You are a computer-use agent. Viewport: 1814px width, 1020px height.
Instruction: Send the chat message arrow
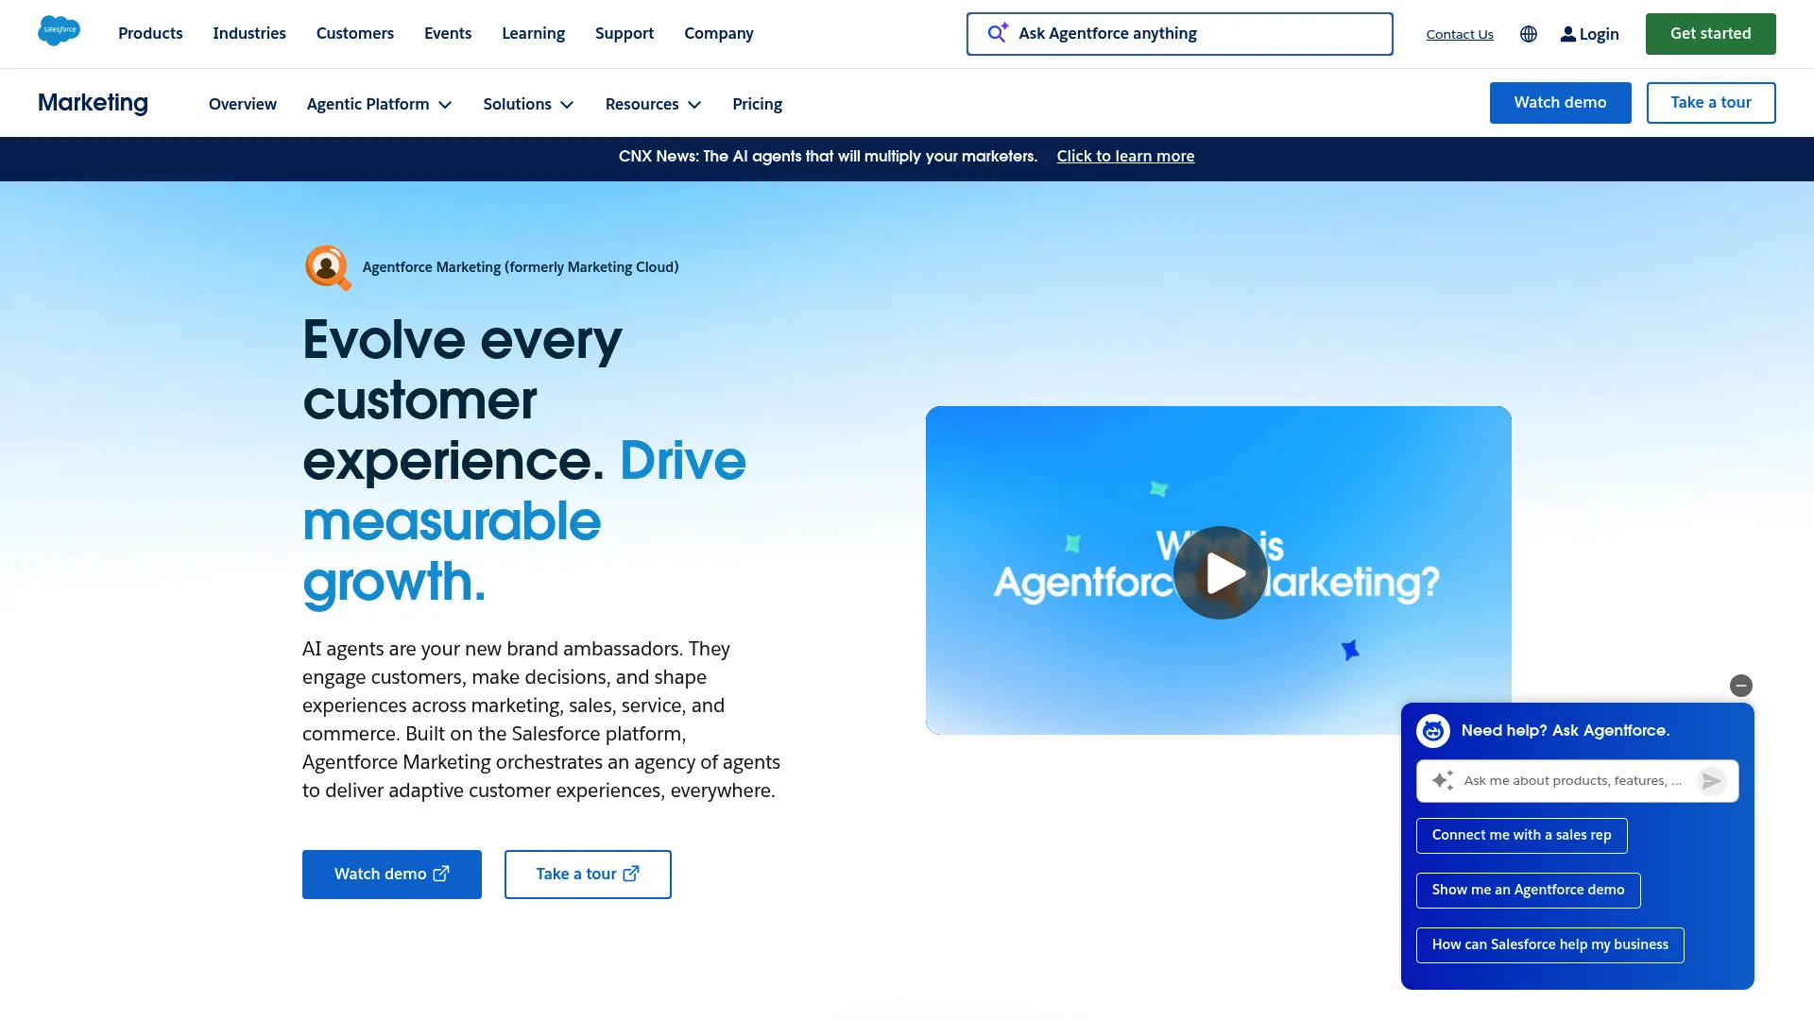click(x=1712, y=780)
